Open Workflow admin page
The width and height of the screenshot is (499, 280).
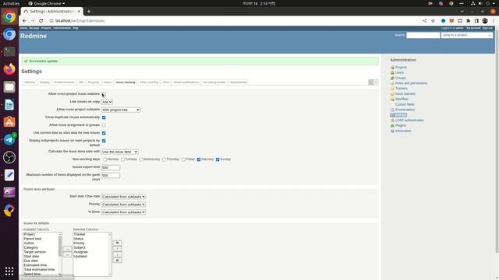coord(402,99)
